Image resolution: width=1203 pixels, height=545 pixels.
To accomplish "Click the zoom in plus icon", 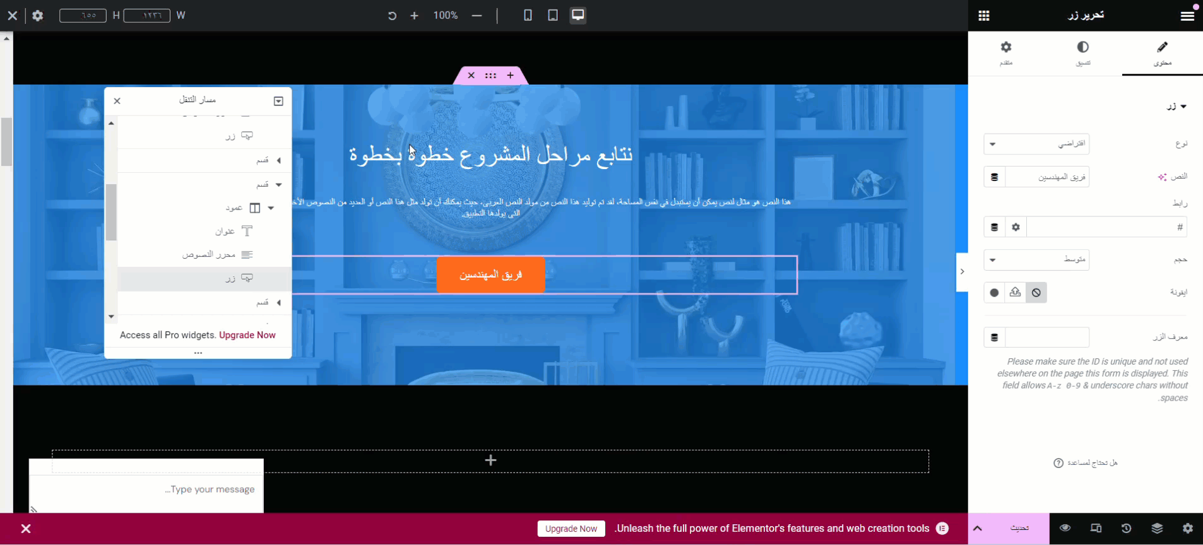I will tap(414, 16).
